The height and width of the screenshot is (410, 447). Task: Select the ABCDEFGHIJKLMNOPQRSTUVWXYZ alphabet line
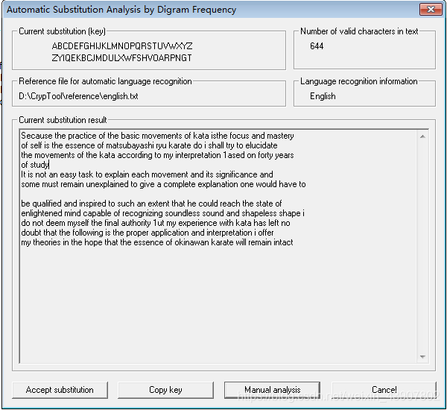pos(122,46)
